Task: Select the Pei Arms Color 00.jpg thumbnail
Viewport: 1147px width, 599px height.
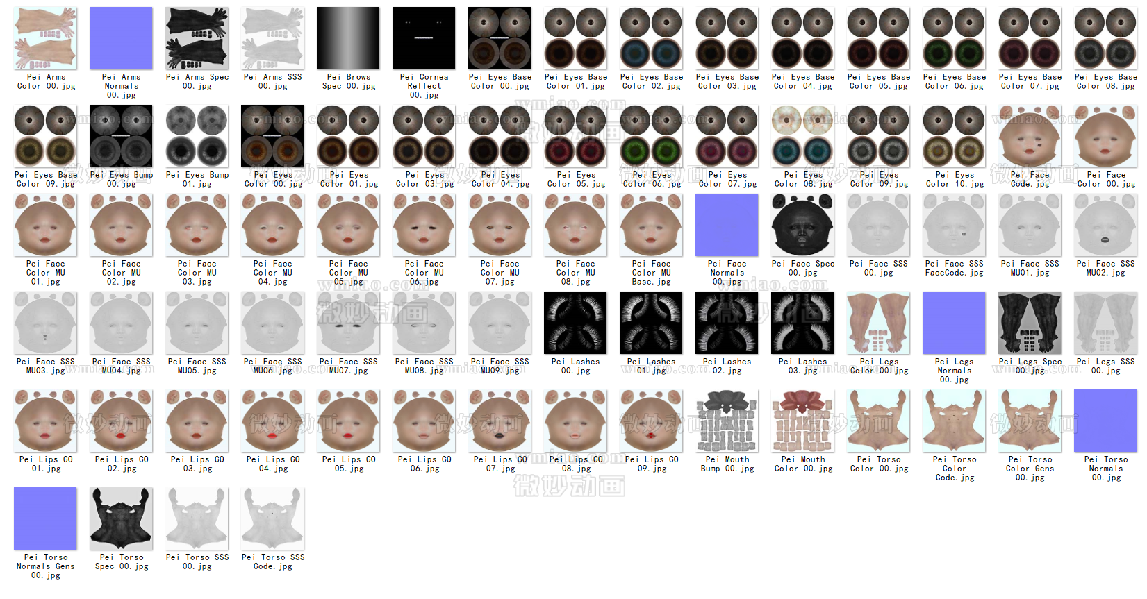Action: pyautogui.click(x=46, y=39)
